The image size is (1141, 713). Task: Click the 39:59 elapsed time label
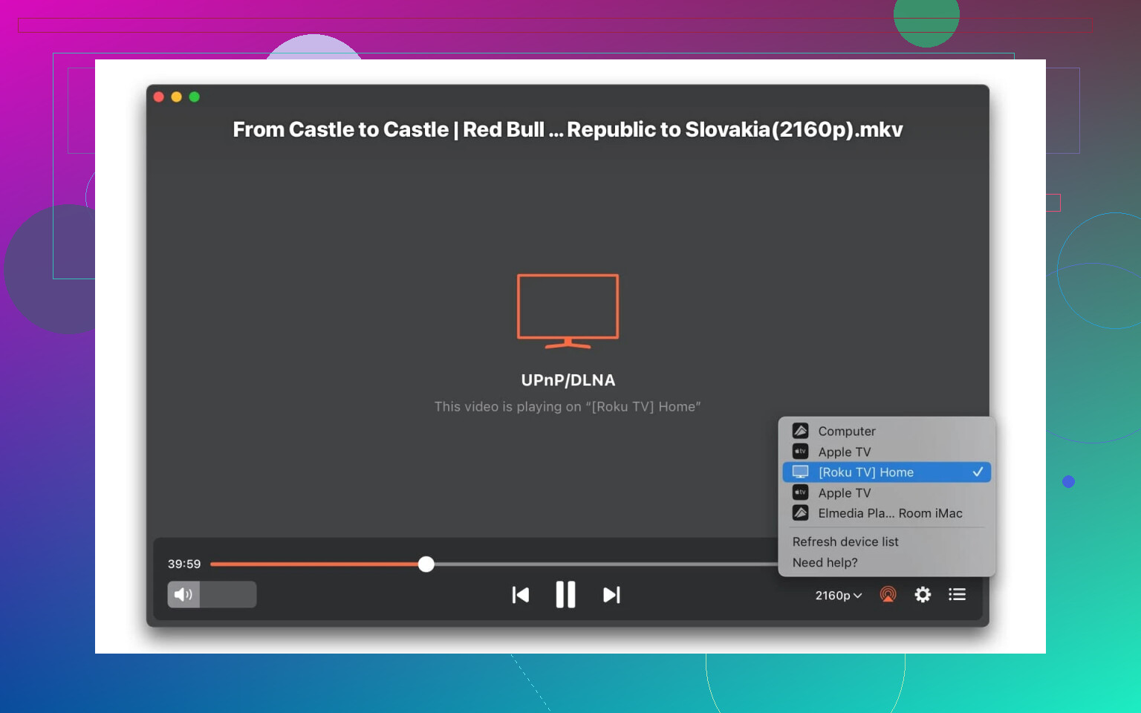184,564
